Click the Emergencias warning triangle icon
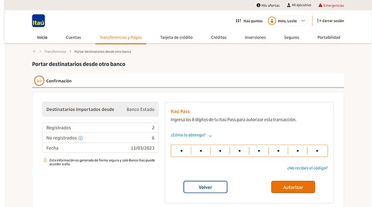372x207 pixels. tap(320, 5)
